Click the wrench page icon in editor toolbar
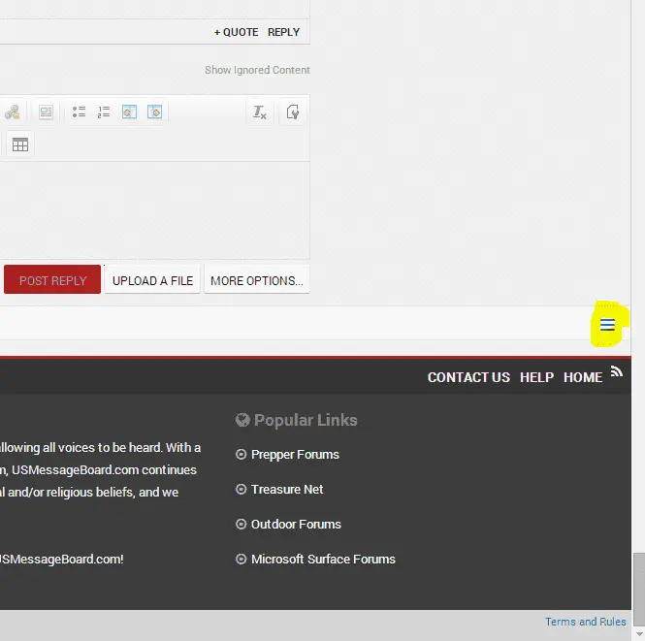645x641 pixels. point(292,112)
